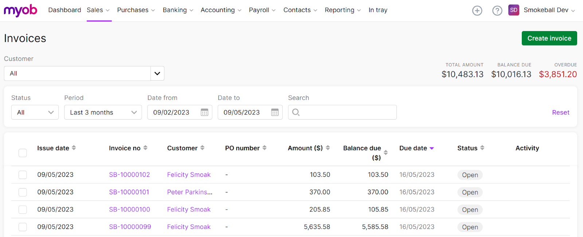
Task: Click the plus circle quick-add icon
Action: [x=477, y=11]
